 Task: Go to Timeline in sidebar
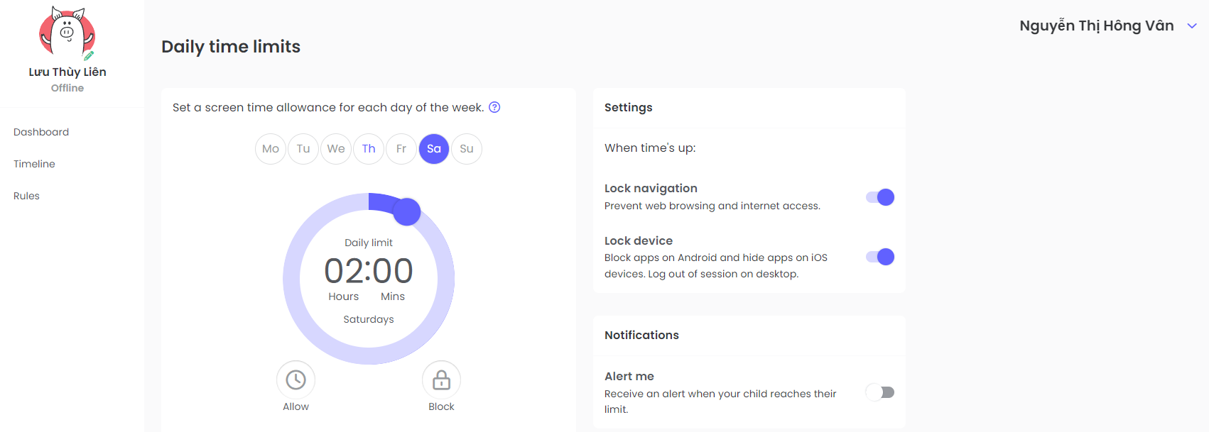(x=34, y=164)
